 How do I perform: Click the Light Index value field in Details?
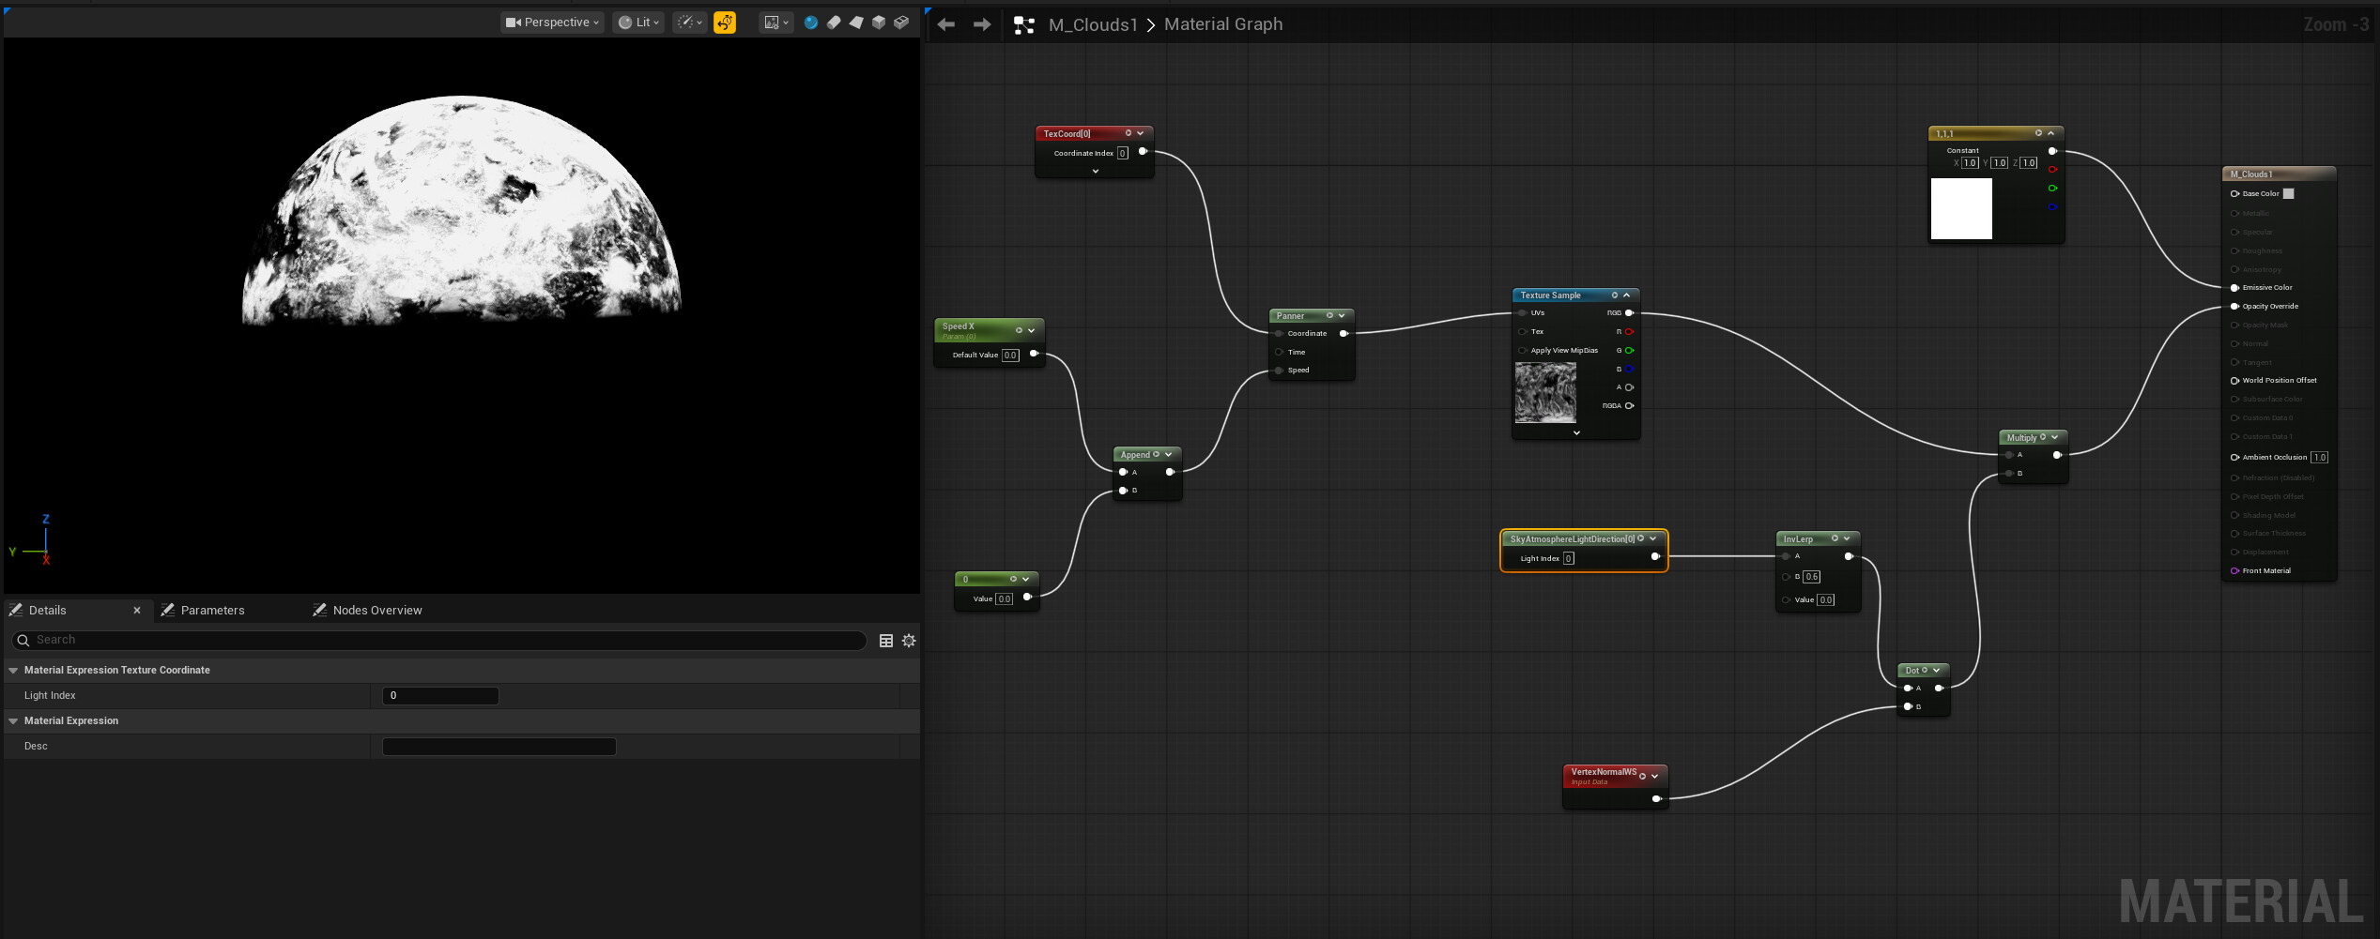coord(440,696)
